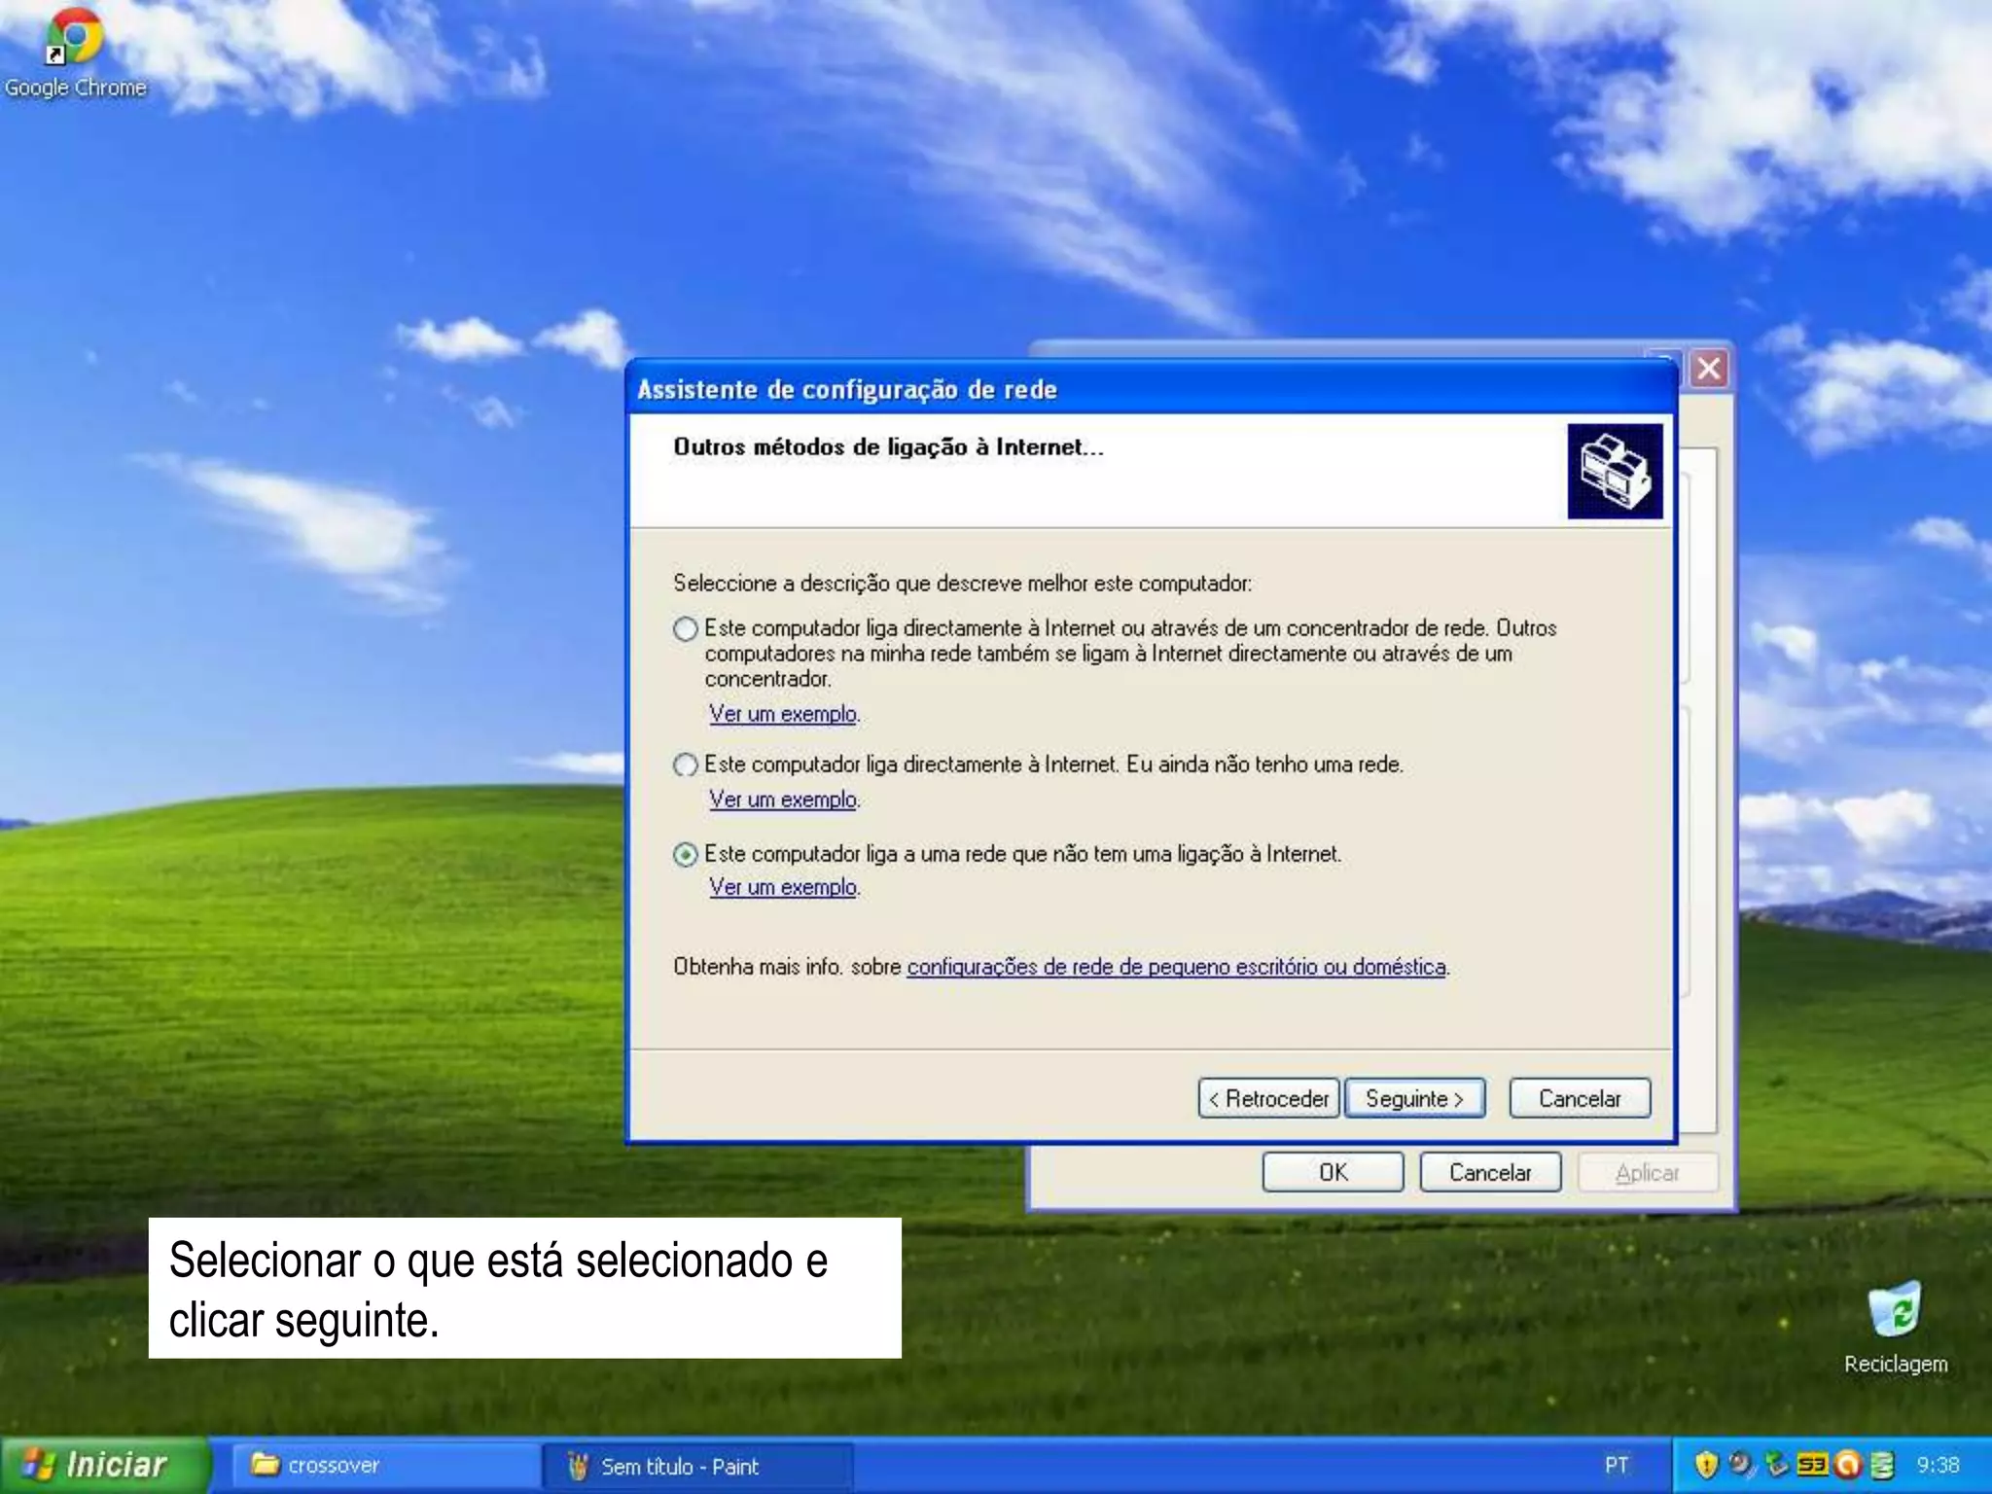Click the grey round tray icon beside the shield

(1741, 1464)
